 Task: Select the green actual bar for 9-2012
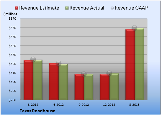[88, 87]
